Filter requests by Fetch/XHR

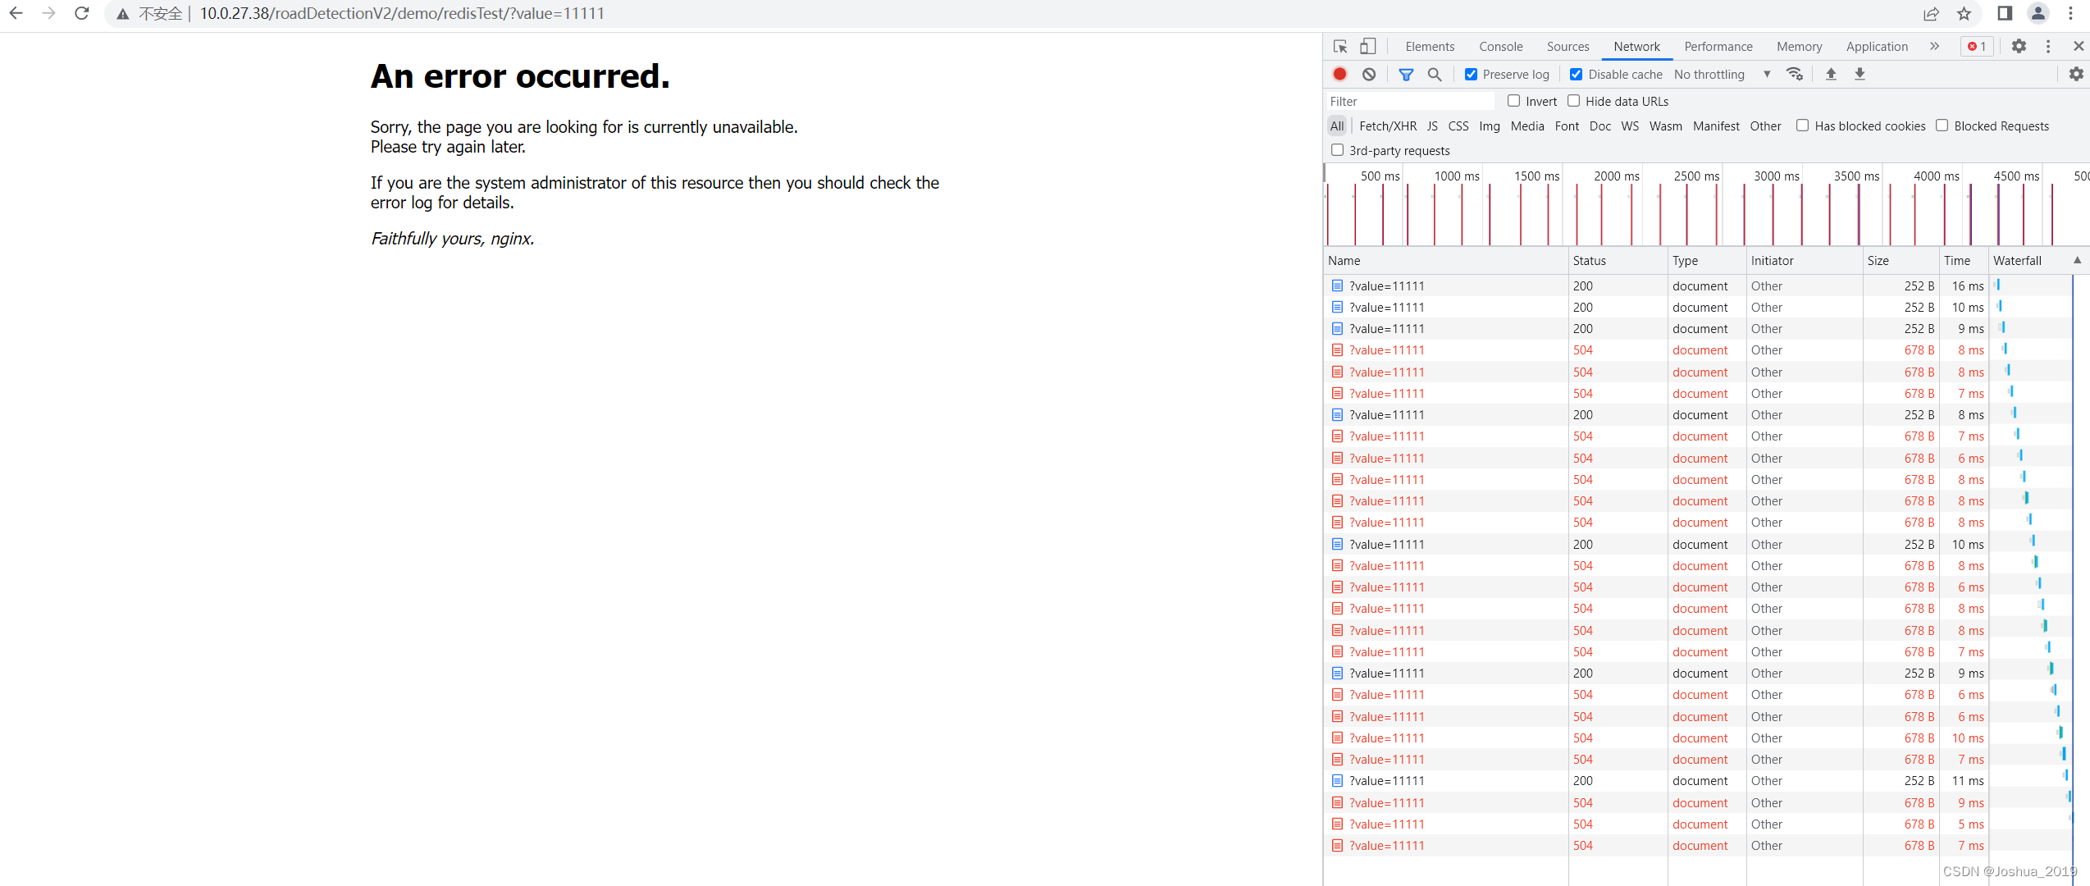click(x=1388, y=126)
